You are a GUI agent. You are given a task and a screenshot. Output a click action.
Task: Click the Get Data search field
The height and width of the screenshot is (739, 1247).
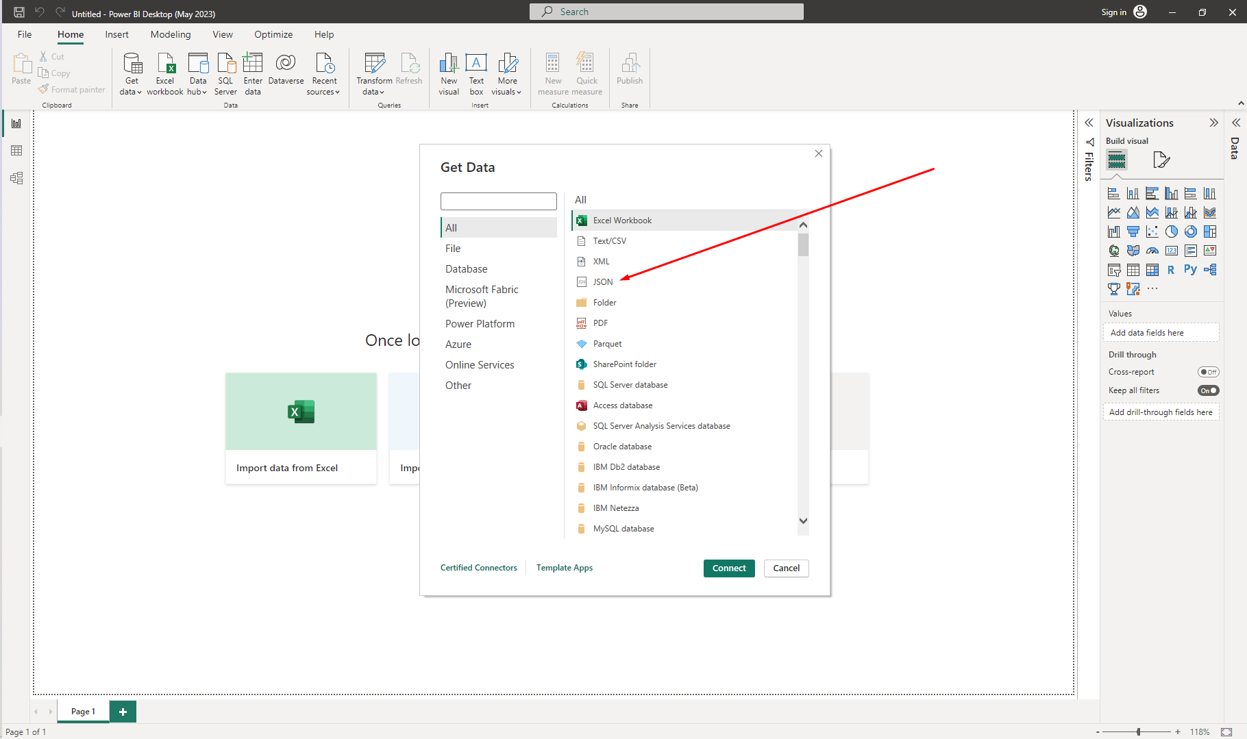499,201
